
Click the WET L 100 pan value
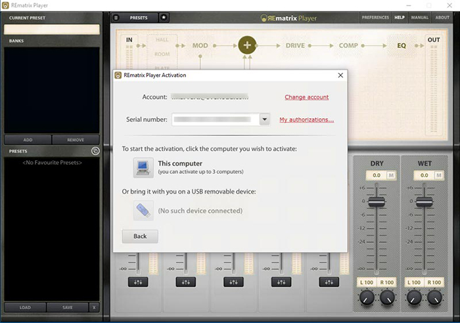click(414, 282)
